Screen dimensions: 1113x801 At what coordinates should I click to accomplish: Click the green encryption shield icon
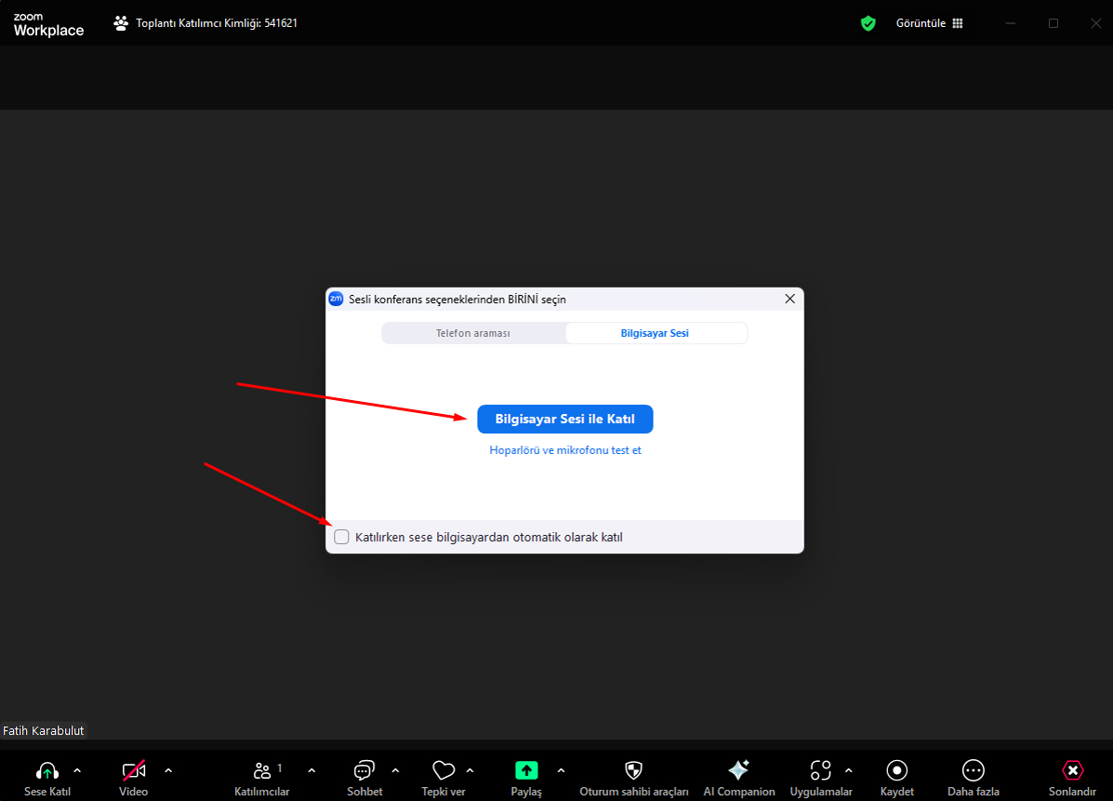click(868, 23)
